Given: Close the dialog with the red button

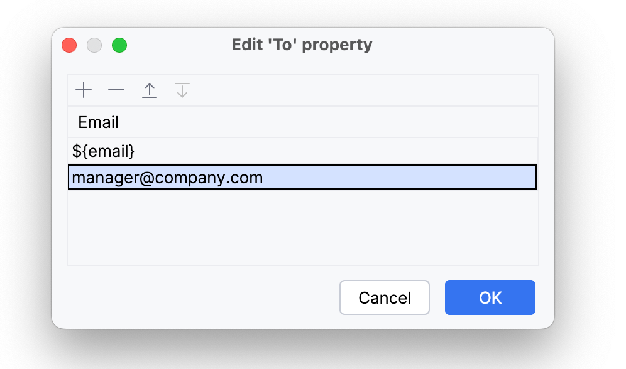Looking at the screenshot, I should coord(69,45).
